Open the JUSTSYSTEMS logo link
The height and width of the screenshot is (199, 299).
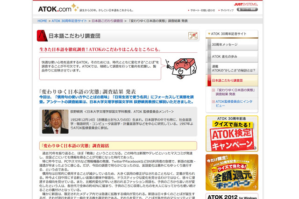point(246,4)
